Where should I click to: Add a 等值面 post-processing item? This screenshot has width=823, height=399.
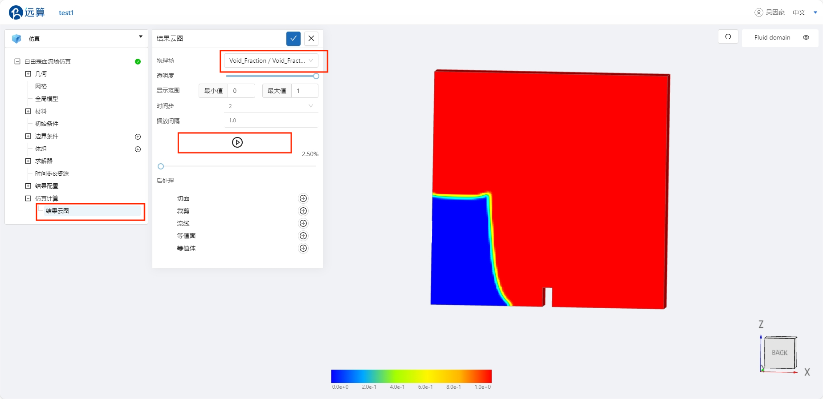[x=303, y=236]
